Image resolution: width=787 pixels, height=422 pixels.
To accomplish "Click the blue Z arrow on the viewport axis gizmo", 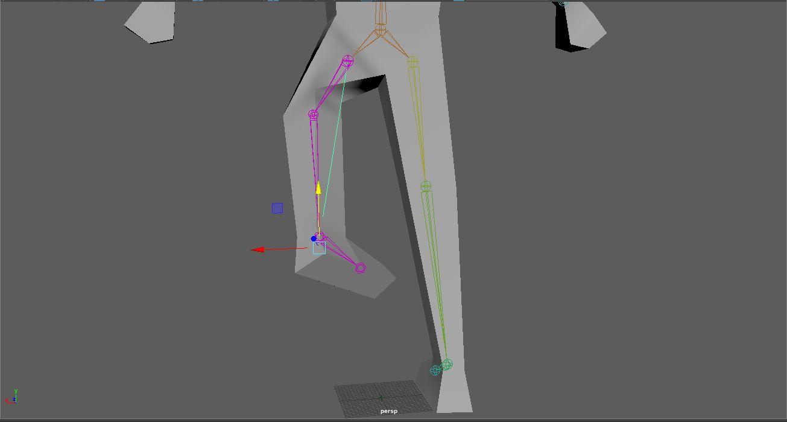I will pos(14,398).
